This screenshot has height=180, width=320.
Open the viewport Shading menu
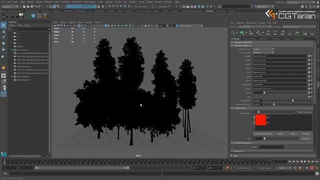[63, 22]
